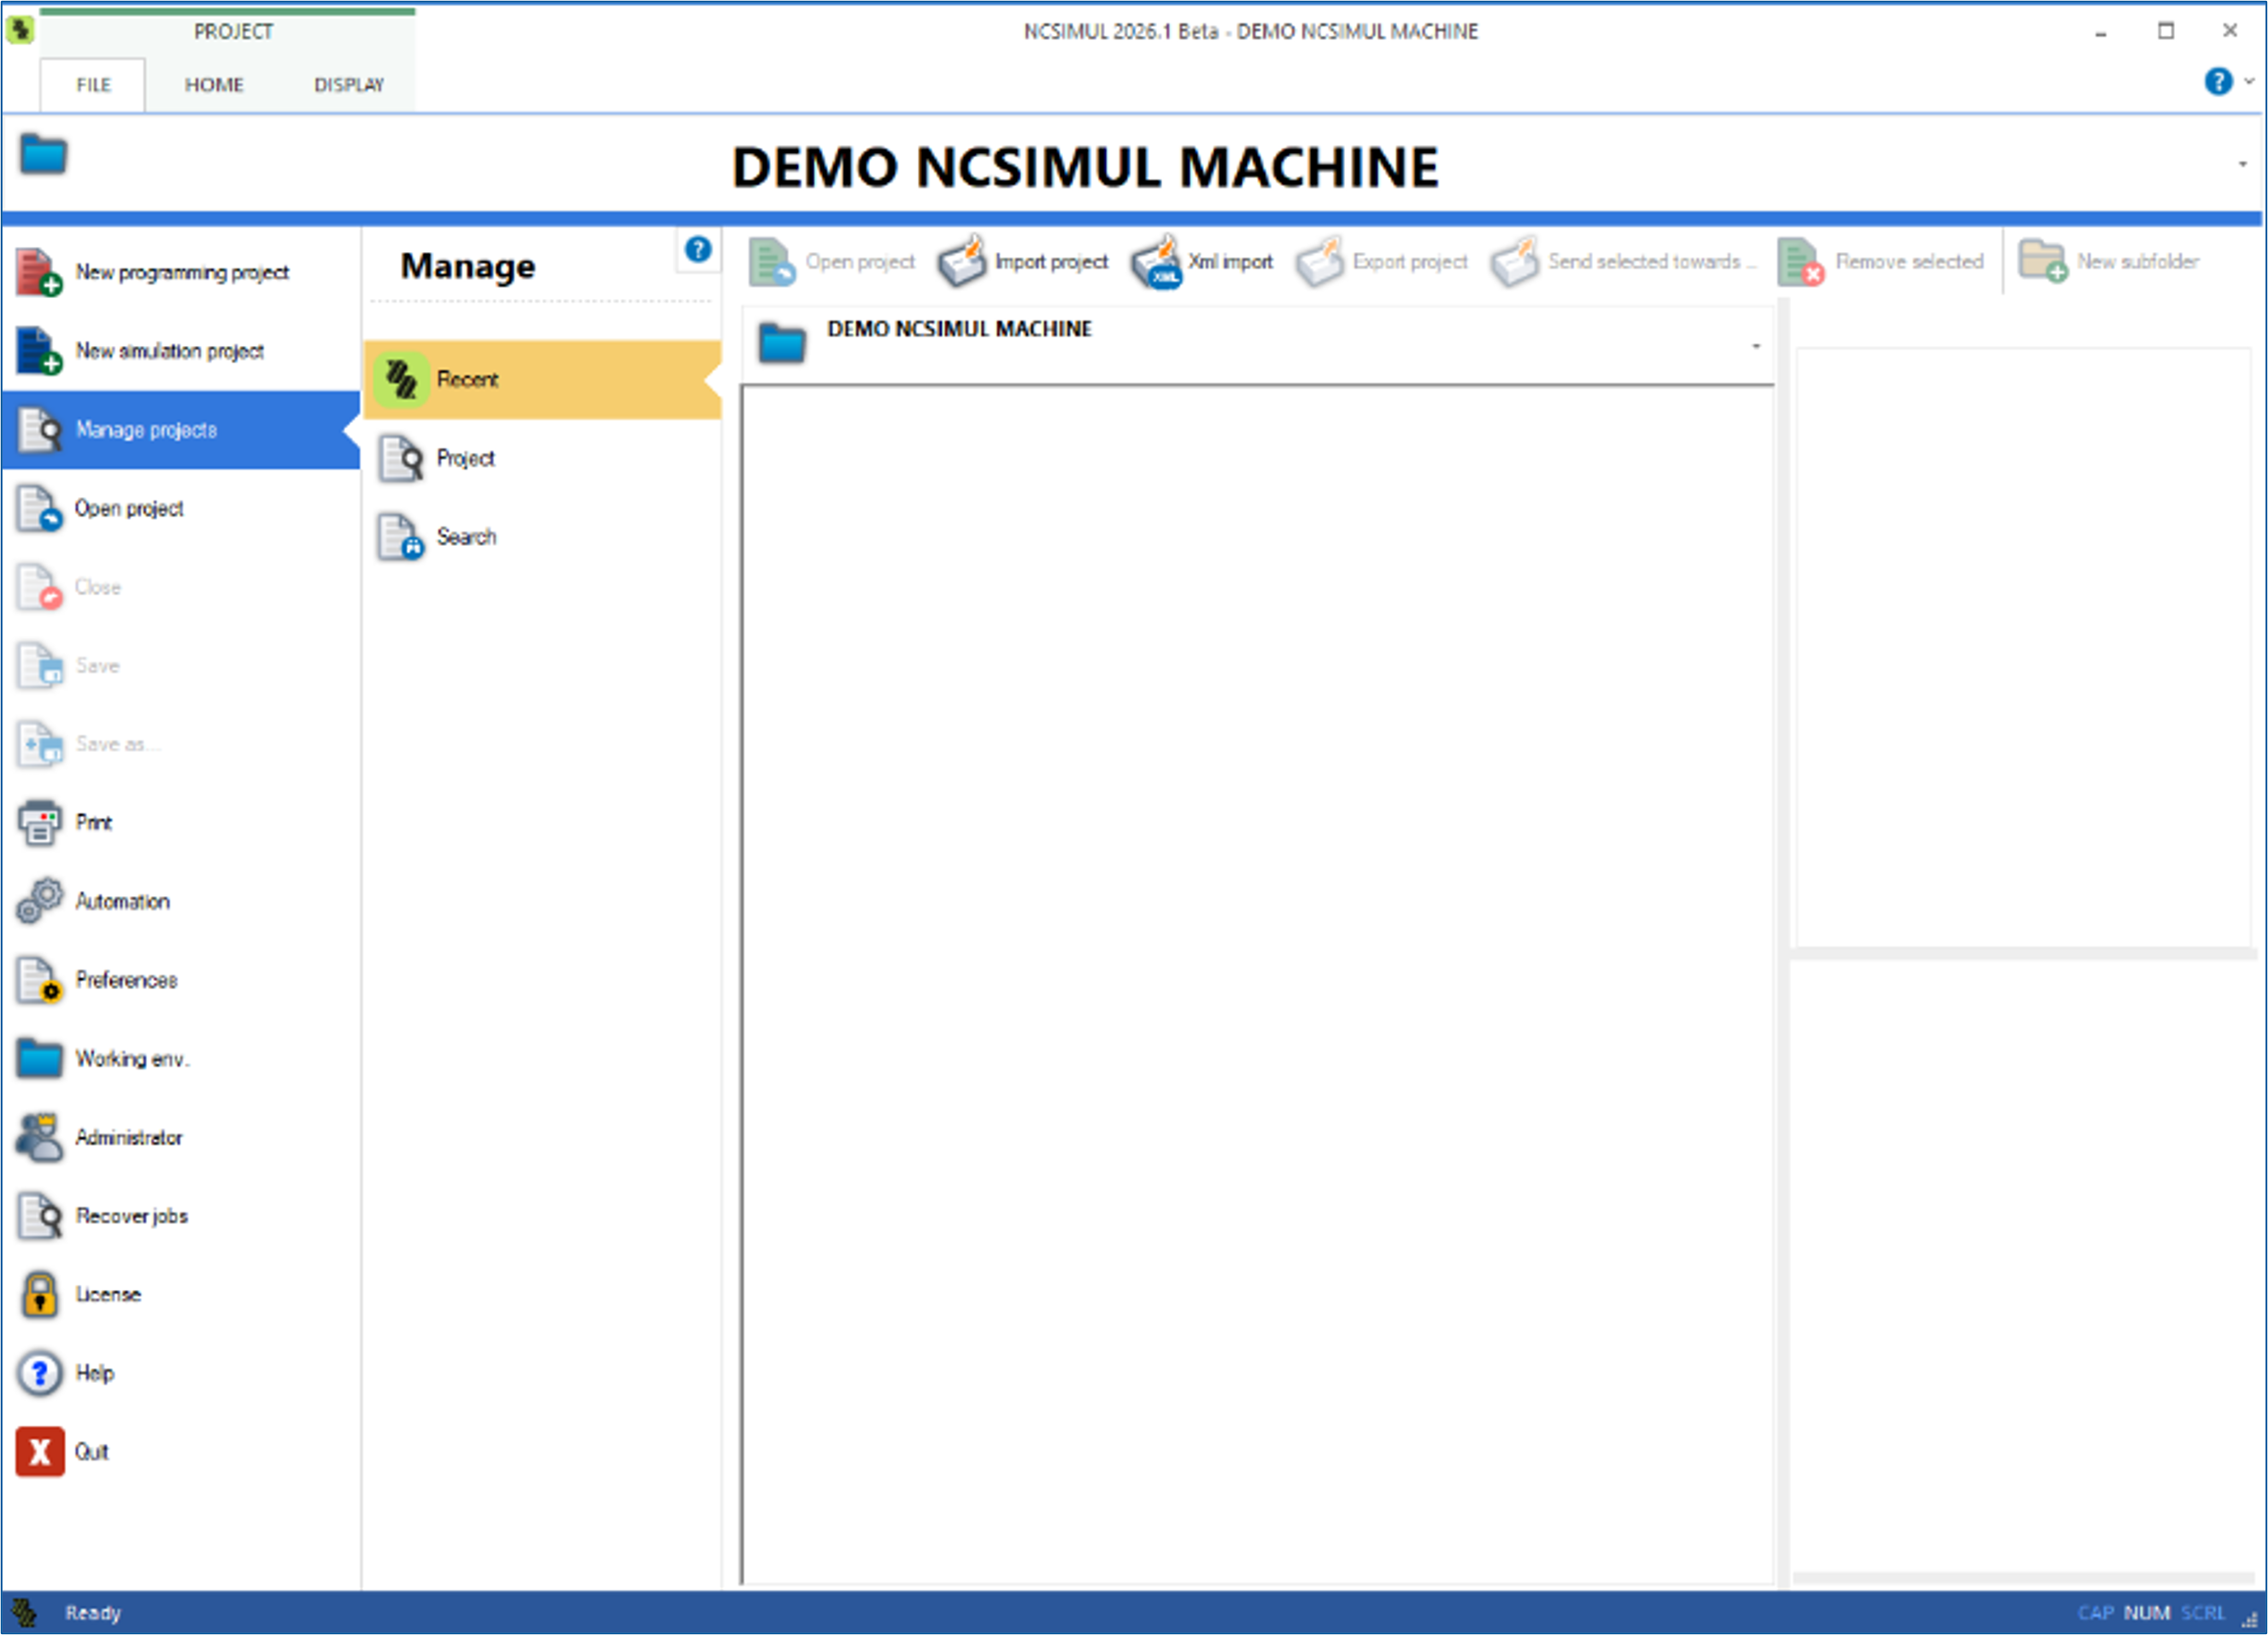Click the window resize grip in the status bar

pos(2249,1620)
